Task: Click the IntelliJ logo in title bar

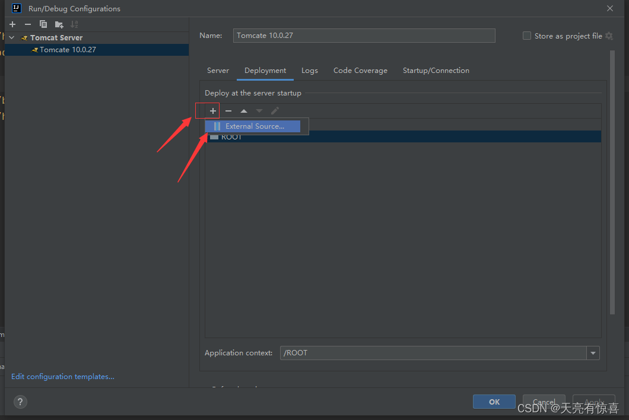Action: pos(17,8)
